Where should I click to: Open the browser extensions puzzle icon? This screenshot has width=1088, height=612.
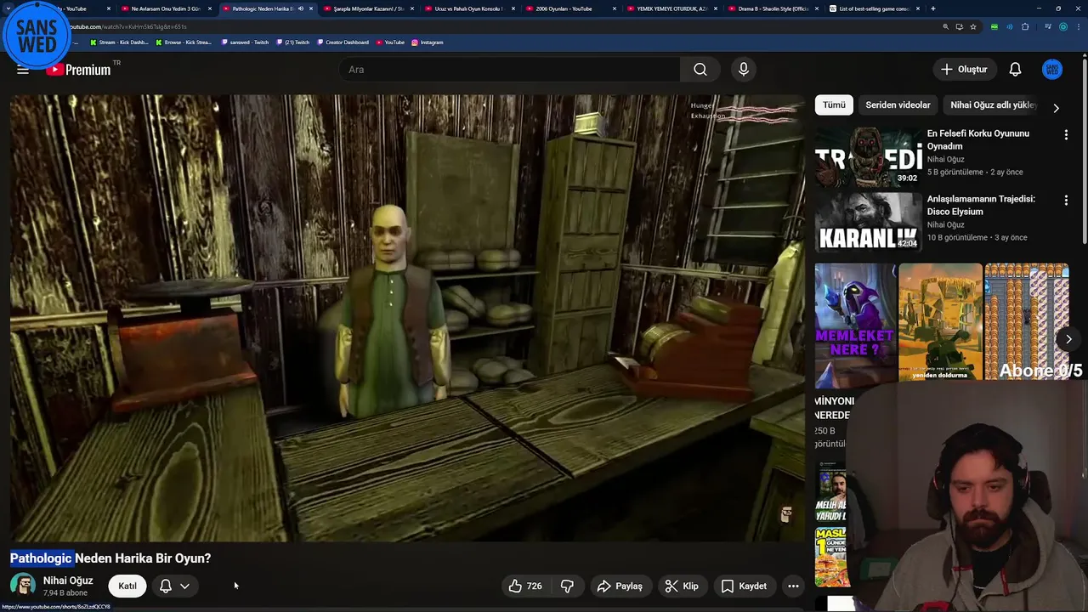(x=1025, y=26)
